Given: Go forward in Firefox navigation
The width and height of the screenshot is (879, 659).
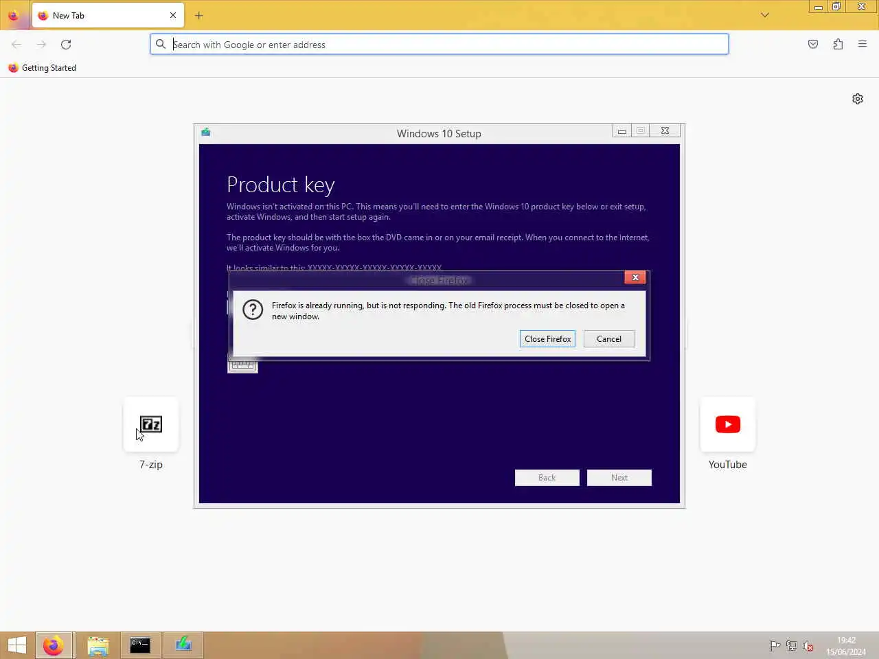Looking at the screenshot, I should pos(41,44).
